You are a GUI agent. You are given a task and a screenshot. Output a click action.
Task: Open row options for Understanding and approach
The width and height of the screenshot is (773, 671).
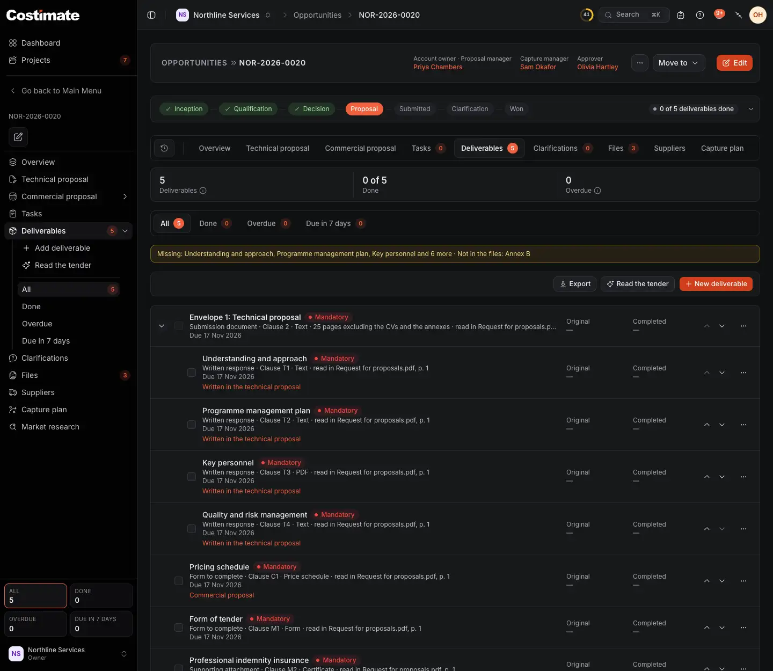[x=743, y=373]
